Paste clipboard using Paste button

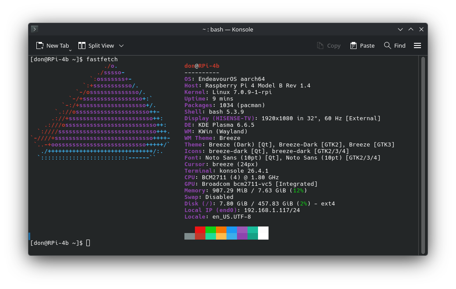click(x=362, y=45)
